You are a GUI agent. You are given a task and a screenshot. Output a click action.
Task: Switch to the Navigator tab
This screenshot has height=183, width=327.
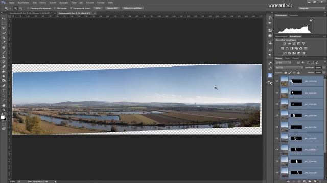coord(294,15)
